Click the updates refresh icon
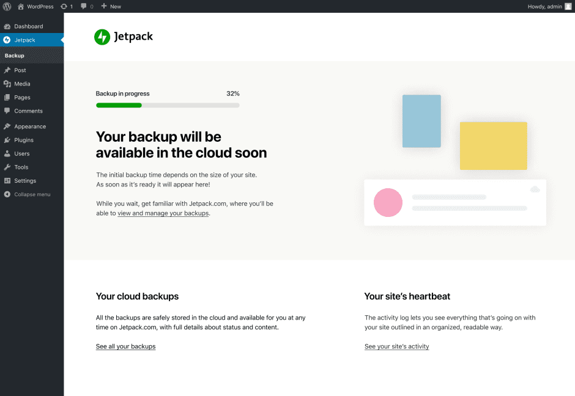Screen dimensions: 575x396 click(x=64, y=6)
